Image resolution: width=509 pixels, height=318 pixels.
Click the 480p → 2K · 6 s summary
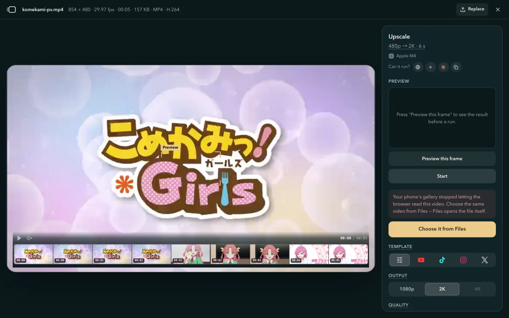[x=407, y=46]
